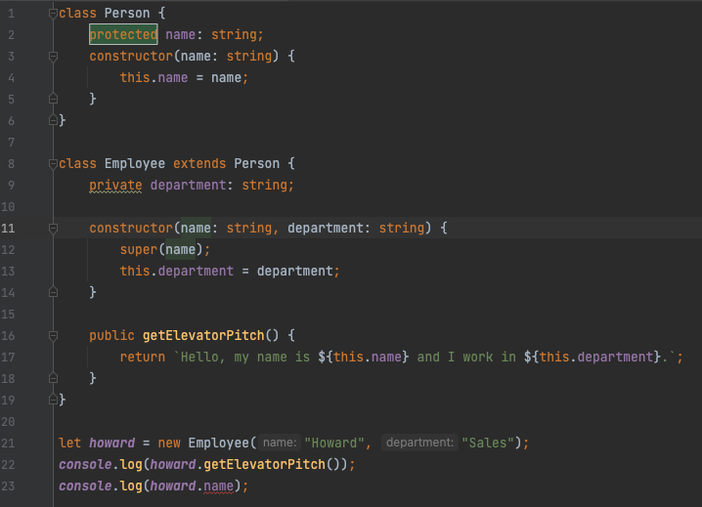Collapse the Employee constructor fold on line 11
The height and width of the screenshot is (507, 702).
53,228
